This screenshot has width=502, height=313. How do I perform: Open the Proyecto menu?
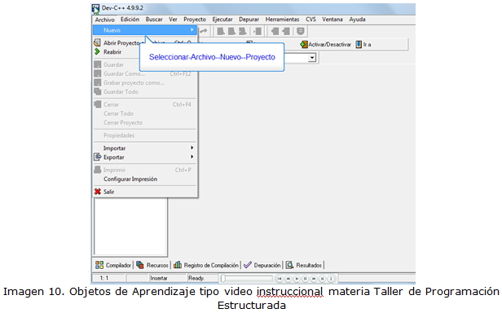tap(195, 20)
